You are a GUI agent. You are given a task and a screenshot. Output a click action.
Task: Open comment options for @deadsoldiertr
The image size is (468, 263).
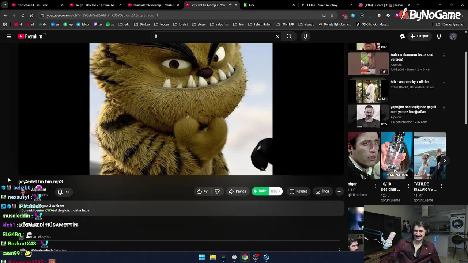click(x=339, y=250)
